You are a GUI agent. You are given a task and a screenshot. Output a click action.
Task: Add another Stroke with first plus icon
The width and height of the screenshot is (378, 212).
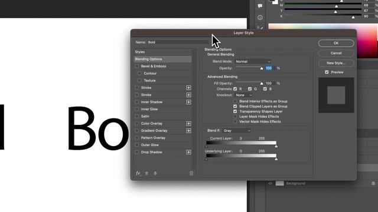click(188, 88)
